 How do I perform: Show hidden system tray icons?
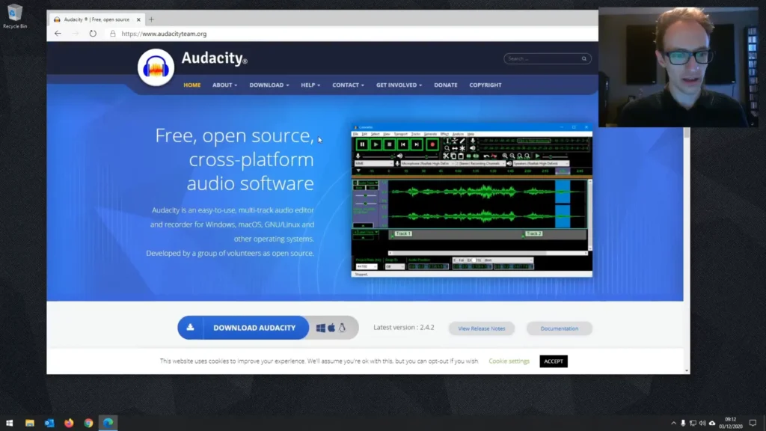click(x=674, y=424)
